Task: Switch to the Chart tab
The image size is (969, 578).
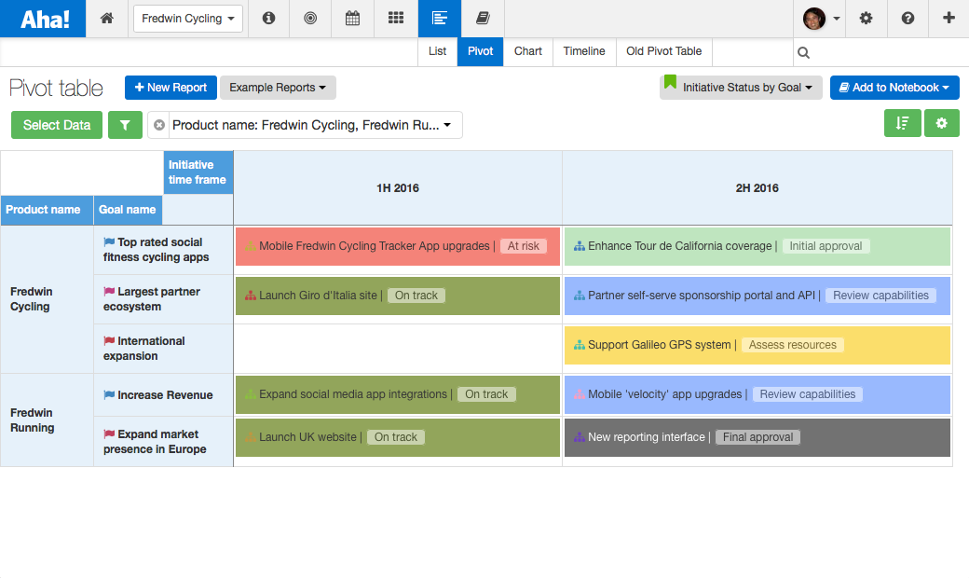Action: [x=527, y=52]
